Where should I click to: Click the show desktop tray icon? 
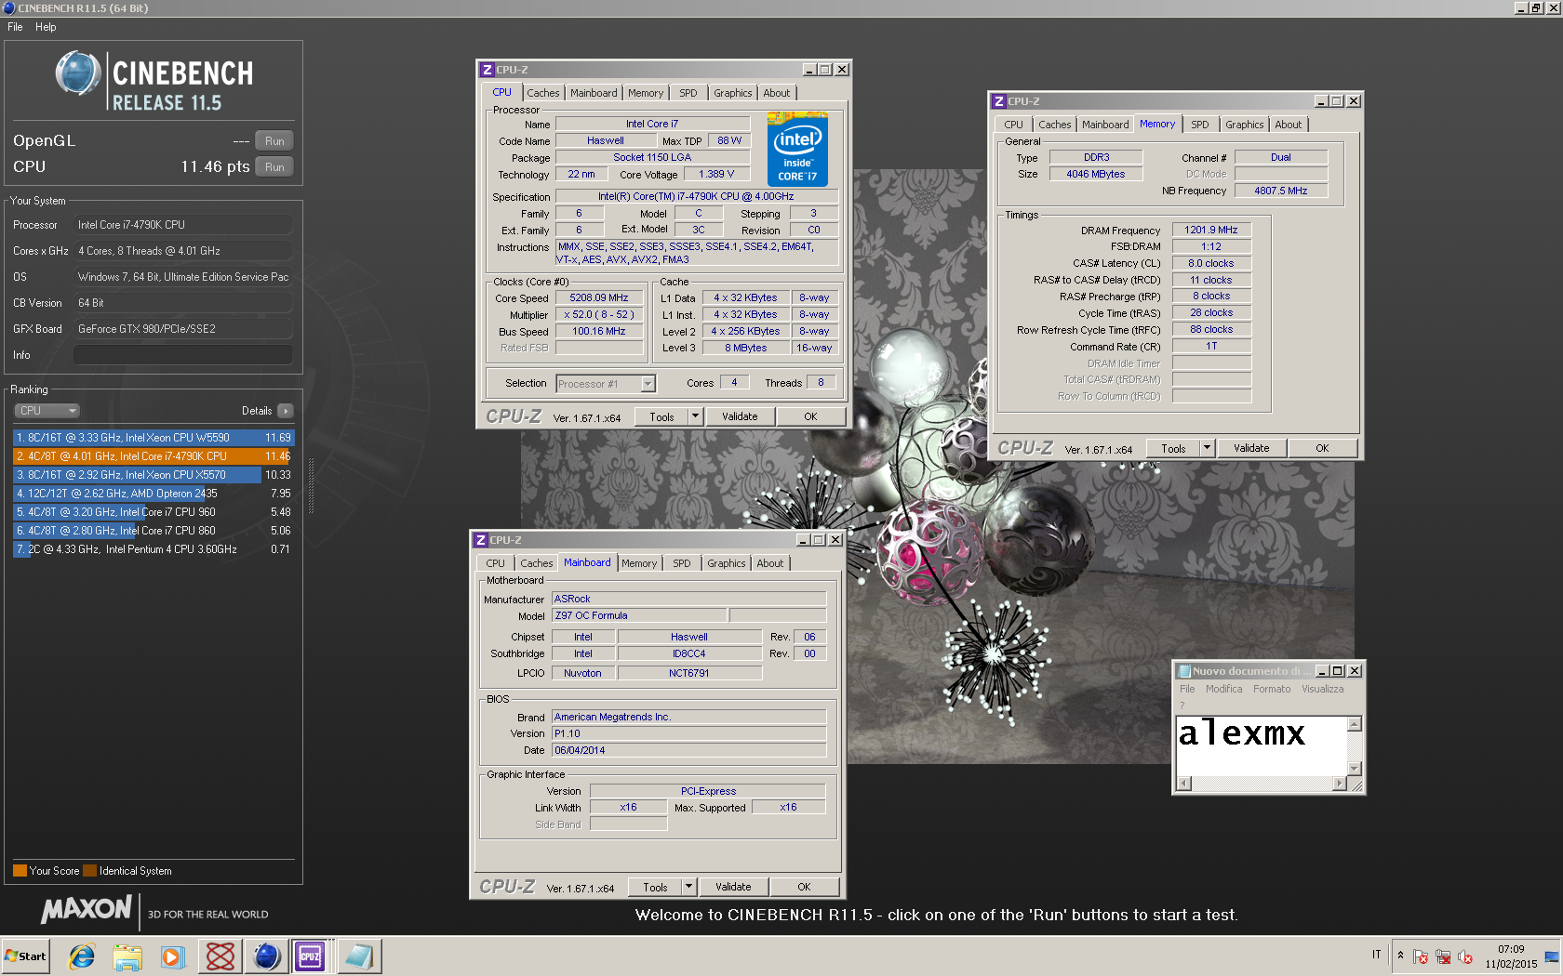(x=1552, y=956)
